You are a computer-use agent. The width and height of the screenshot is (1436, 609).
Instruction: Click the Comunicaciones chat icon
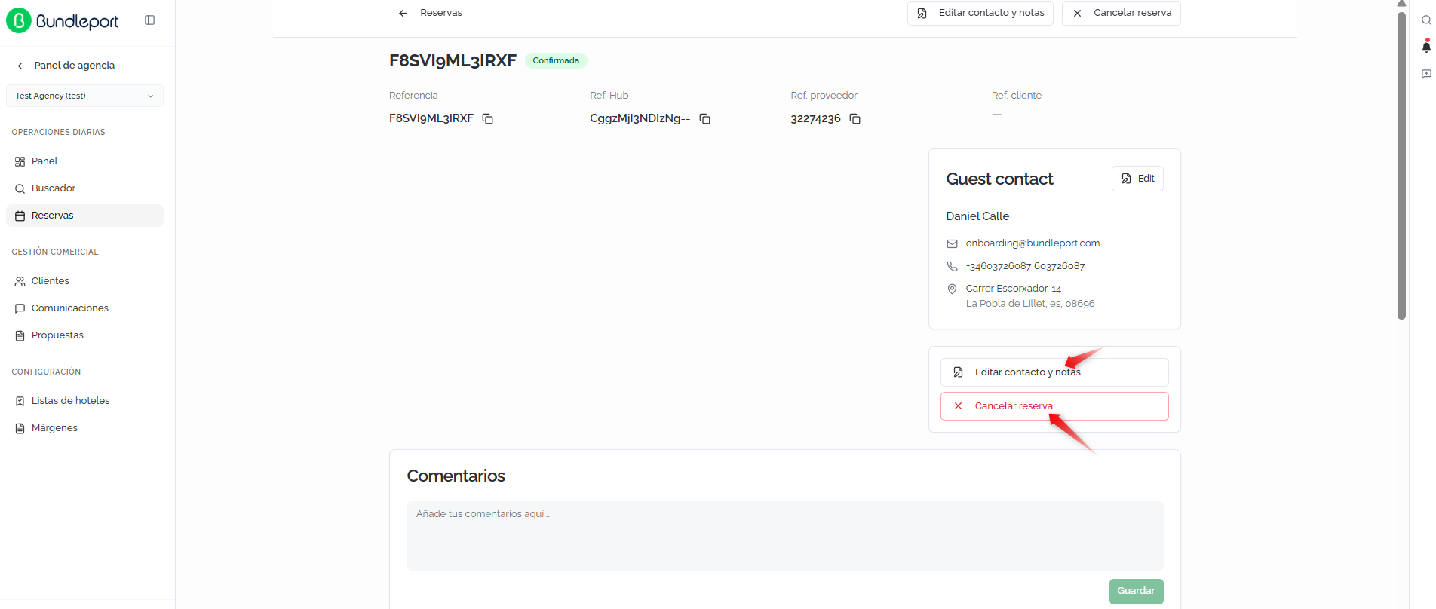pyautogui.click(x=20, y=308)
